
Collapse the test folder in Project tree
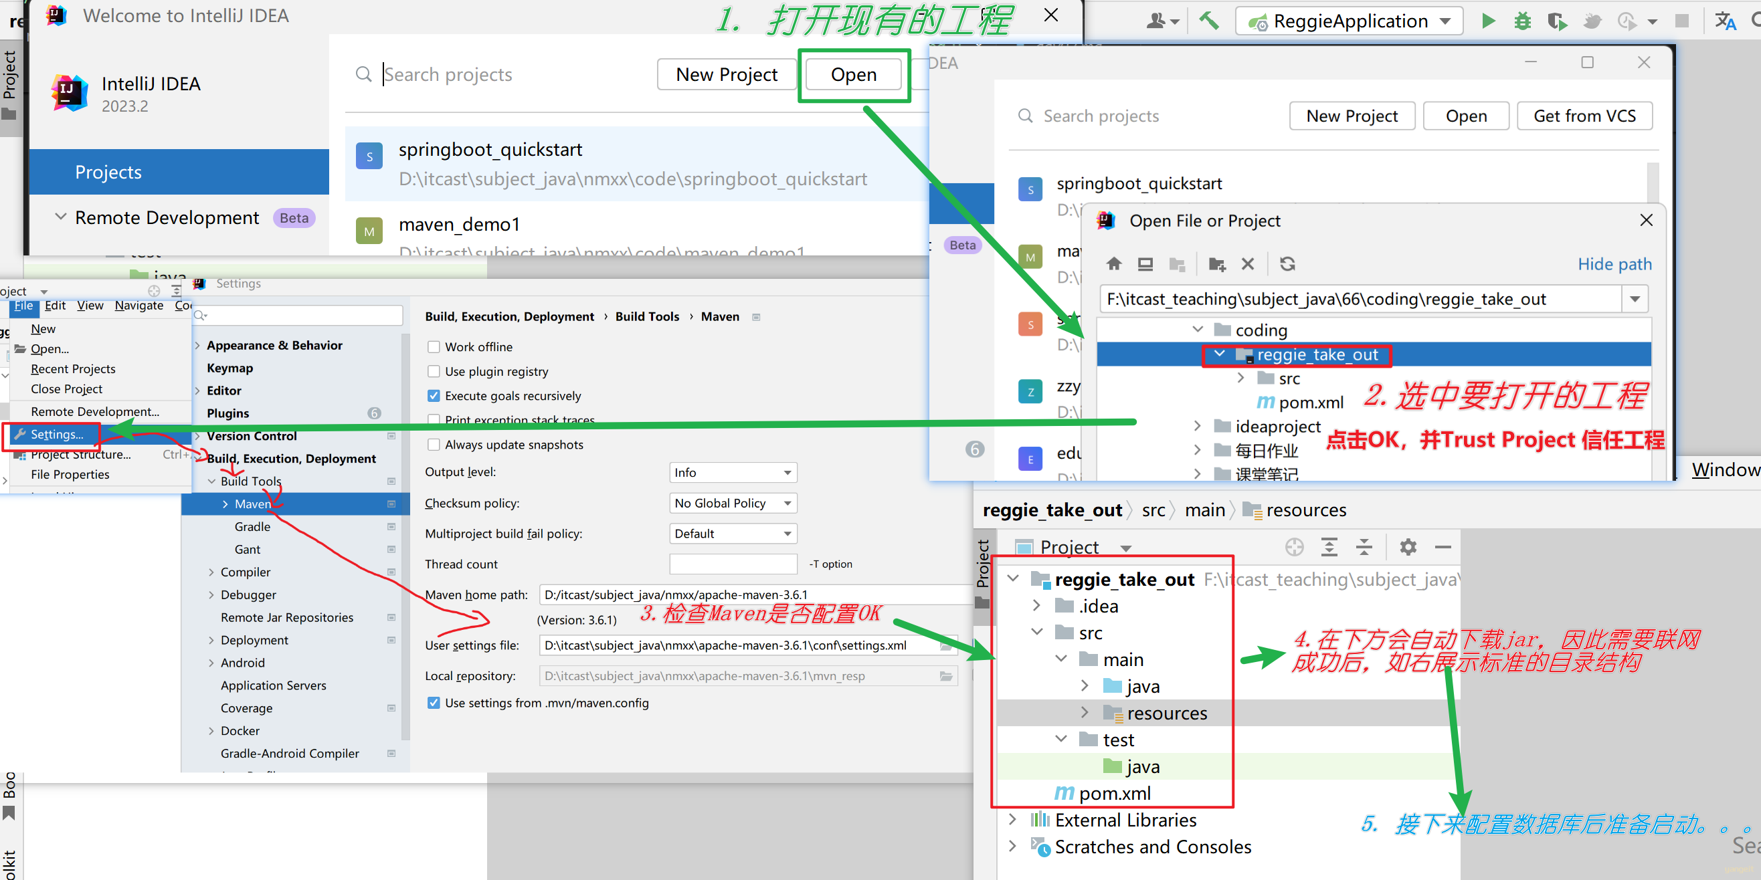[1061, 740]
